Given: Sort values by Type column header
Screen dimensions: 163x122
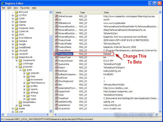Looking at the screenshot, I should tap(90, 12).
